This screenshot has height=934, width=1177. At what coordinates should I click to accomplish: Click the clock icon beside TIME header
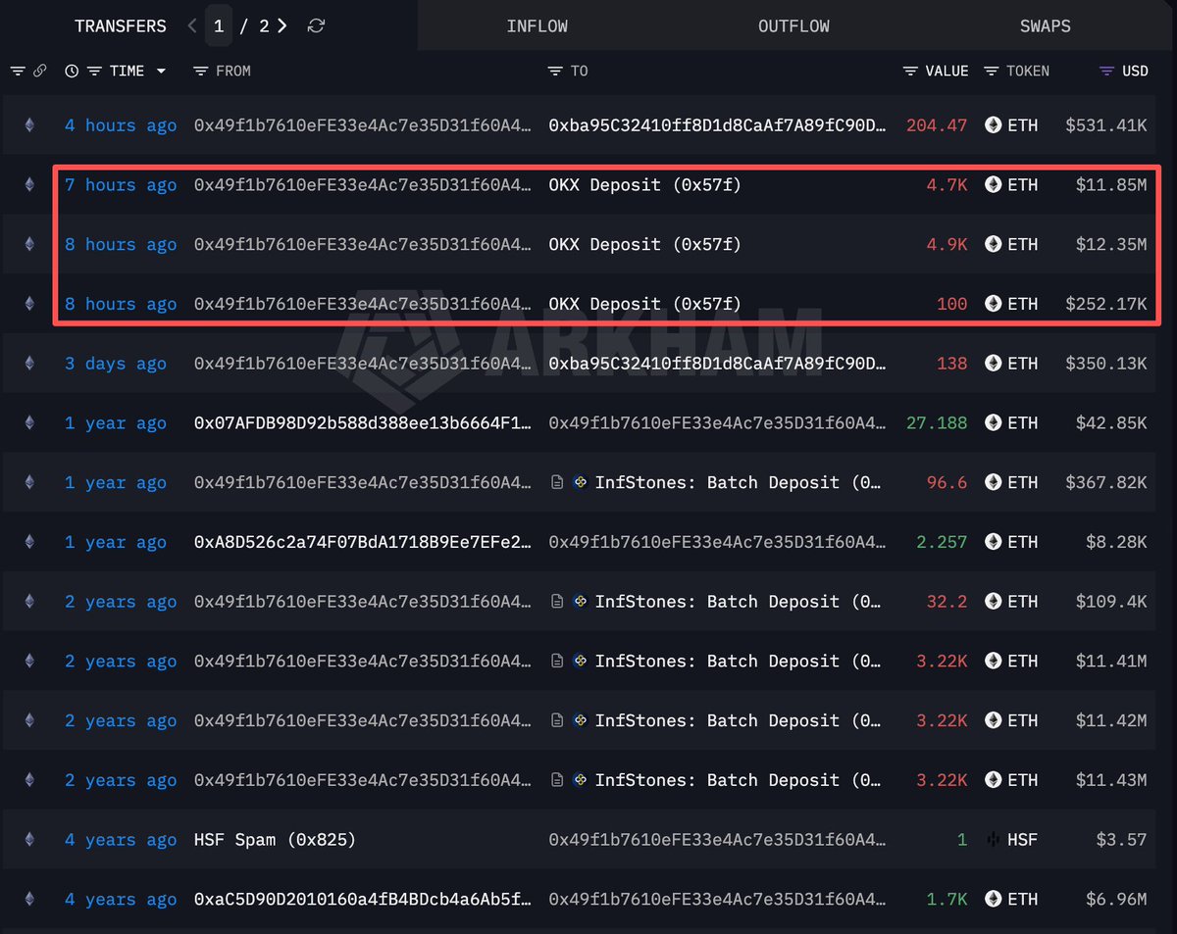tap(72, 71)
